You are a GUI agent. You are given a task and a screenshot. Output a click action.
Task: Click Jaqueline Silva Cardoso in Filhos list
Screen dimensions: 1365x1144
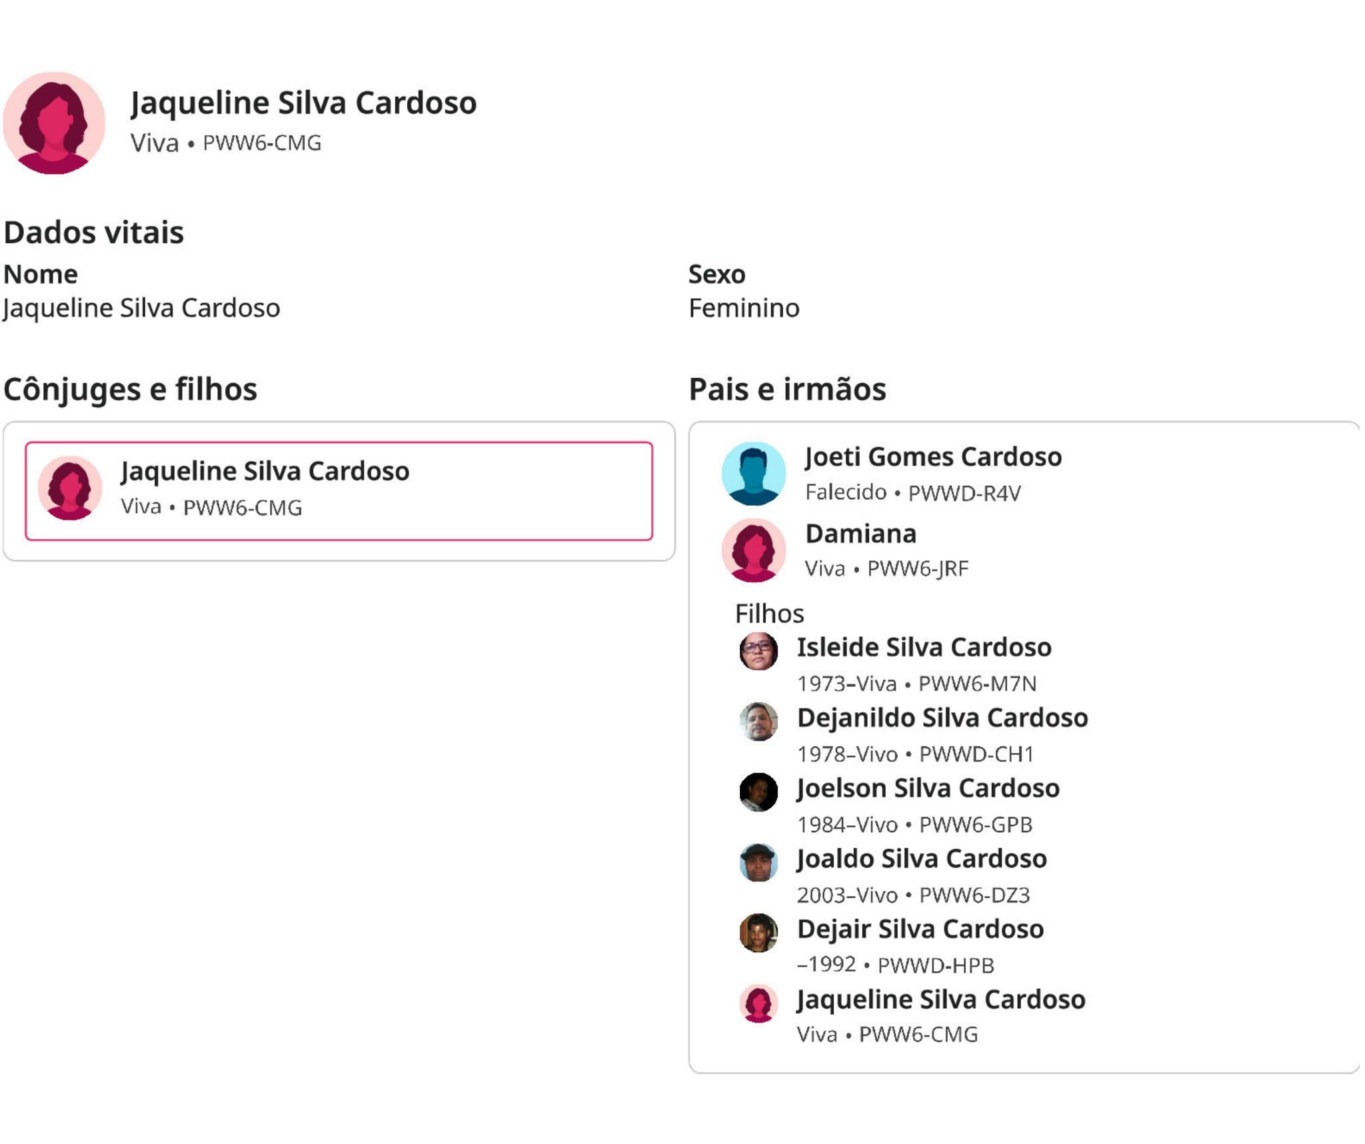[x=940, y=1000]
